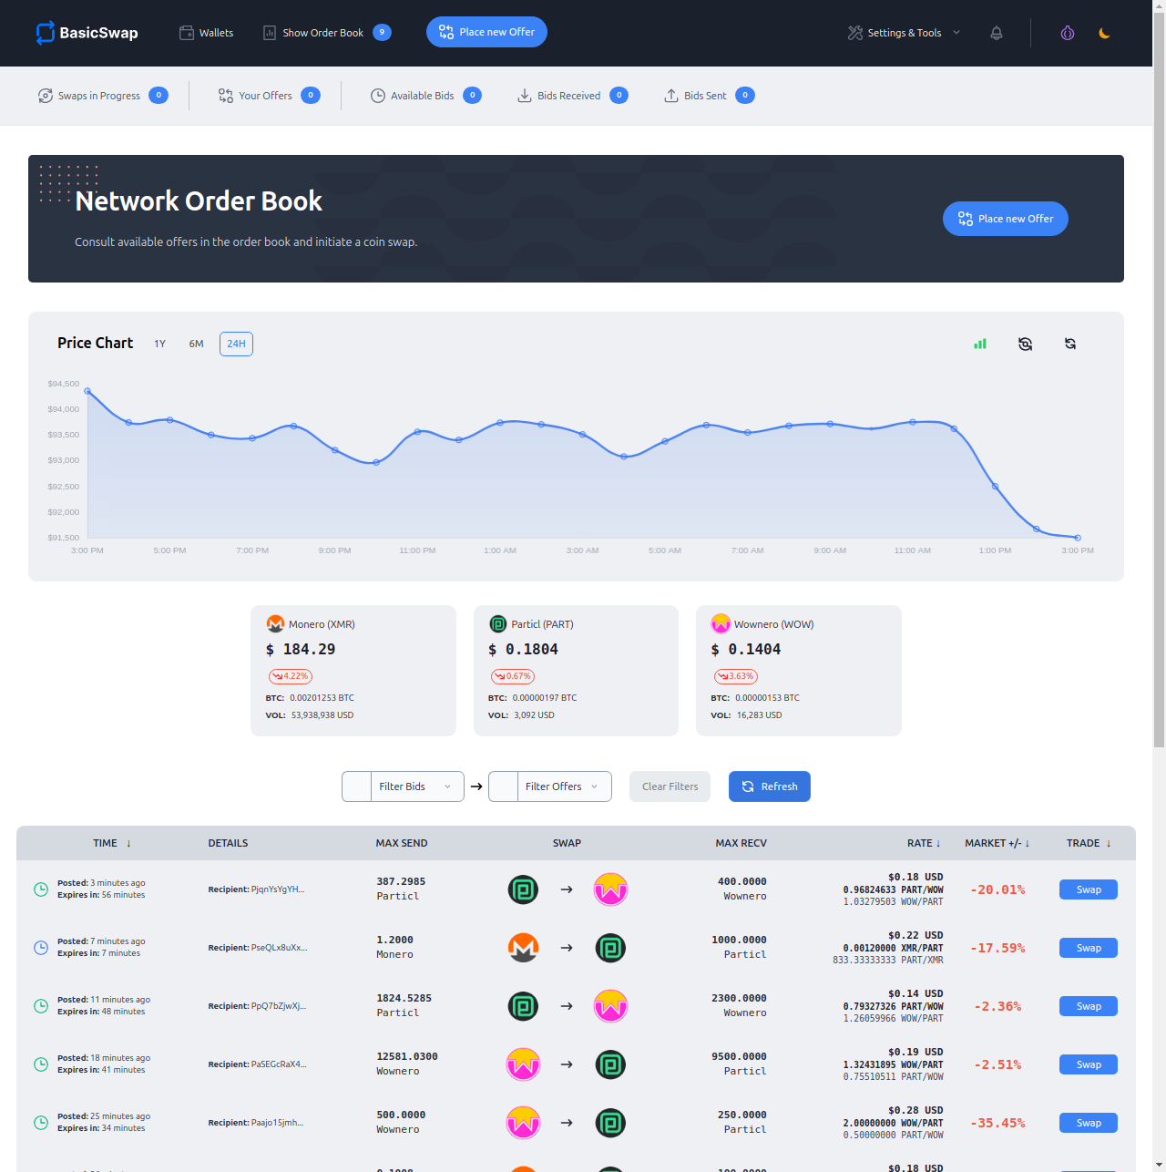This screenshot has width=1166, height=1172.
Task: Click the Settings & Tools wrench icon
Action: click(855, 33)
